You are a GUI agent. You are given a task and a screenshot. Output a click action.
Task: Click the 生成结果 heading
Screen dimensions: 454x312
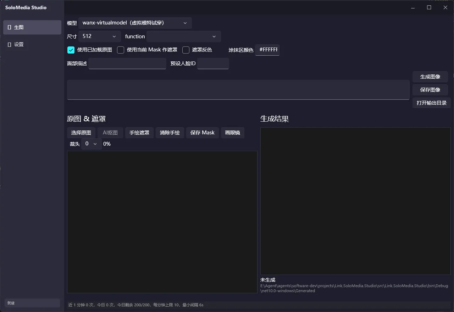point(275,119)
